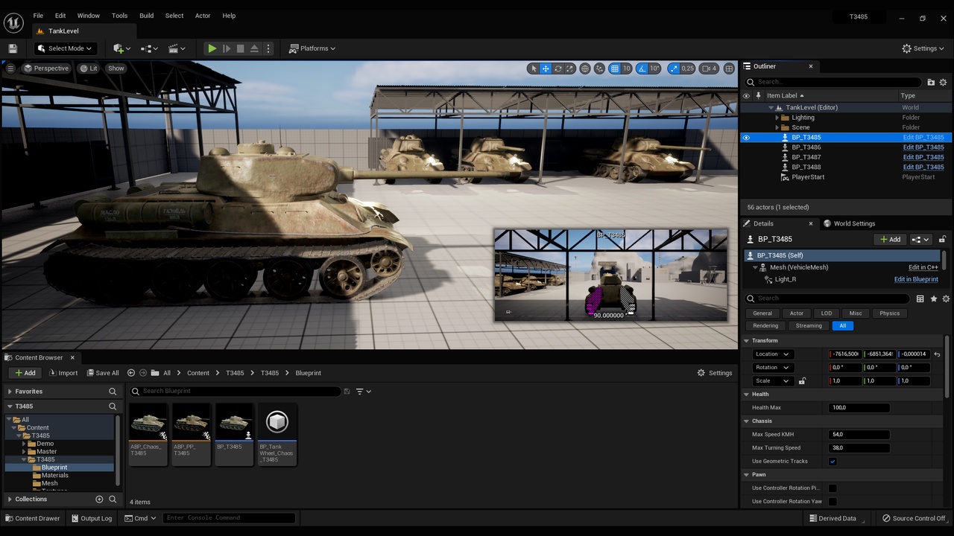Set grid snap size value 10
Viewport: 954px width, 536px height.
click(x=627, y=68)
